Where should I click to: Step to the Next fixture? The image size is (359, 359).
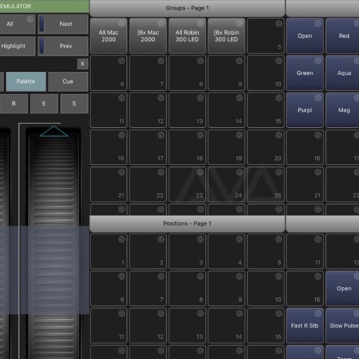click(x=63, y=24)
